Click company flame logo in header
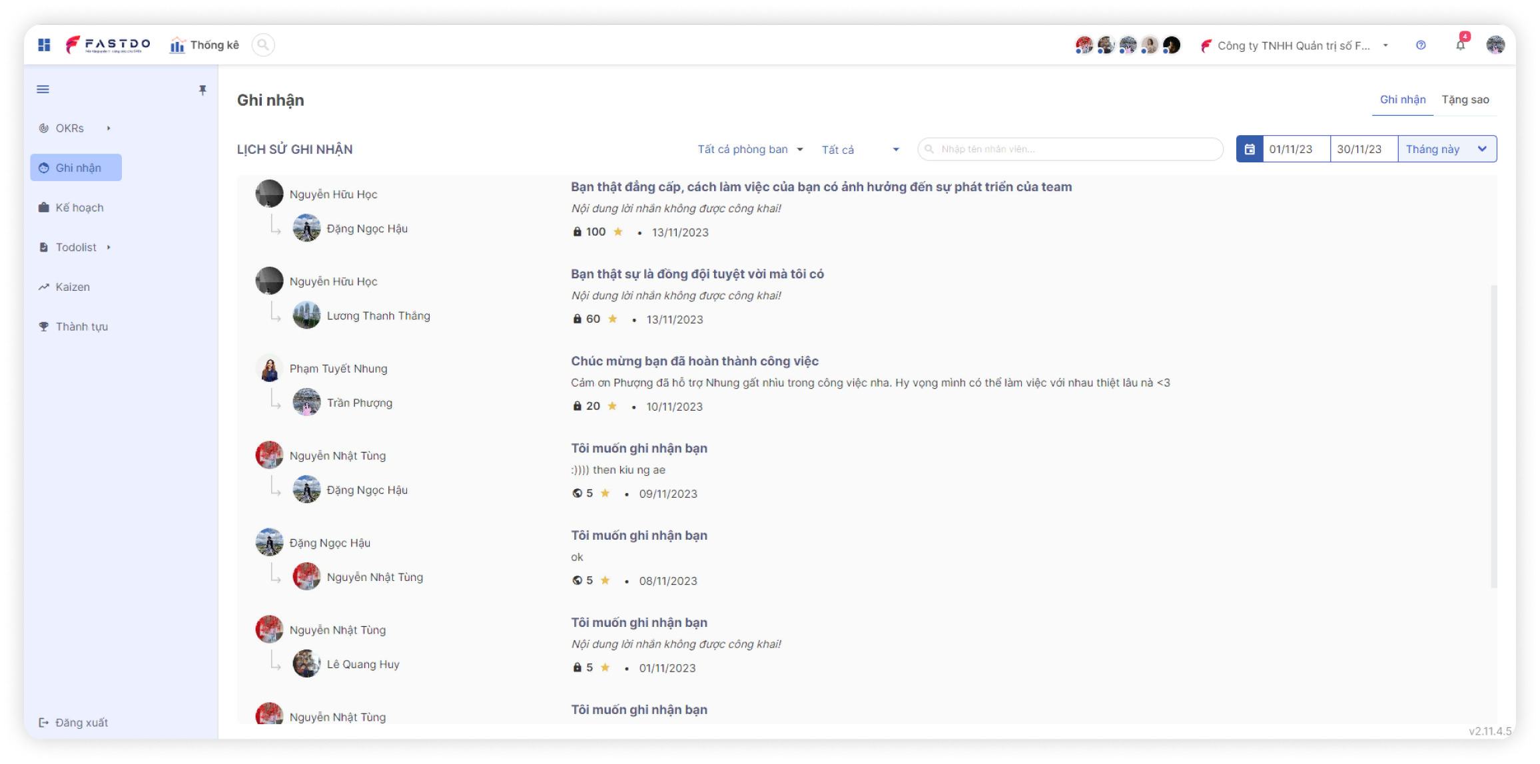 [1206, 45]
